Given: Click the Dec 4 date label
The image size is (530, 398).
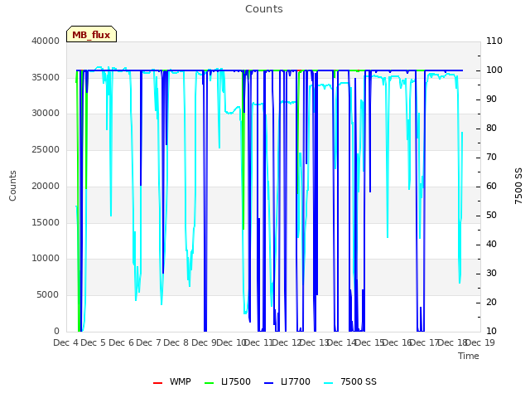Looking at the screenshot, I should [66, 343].
